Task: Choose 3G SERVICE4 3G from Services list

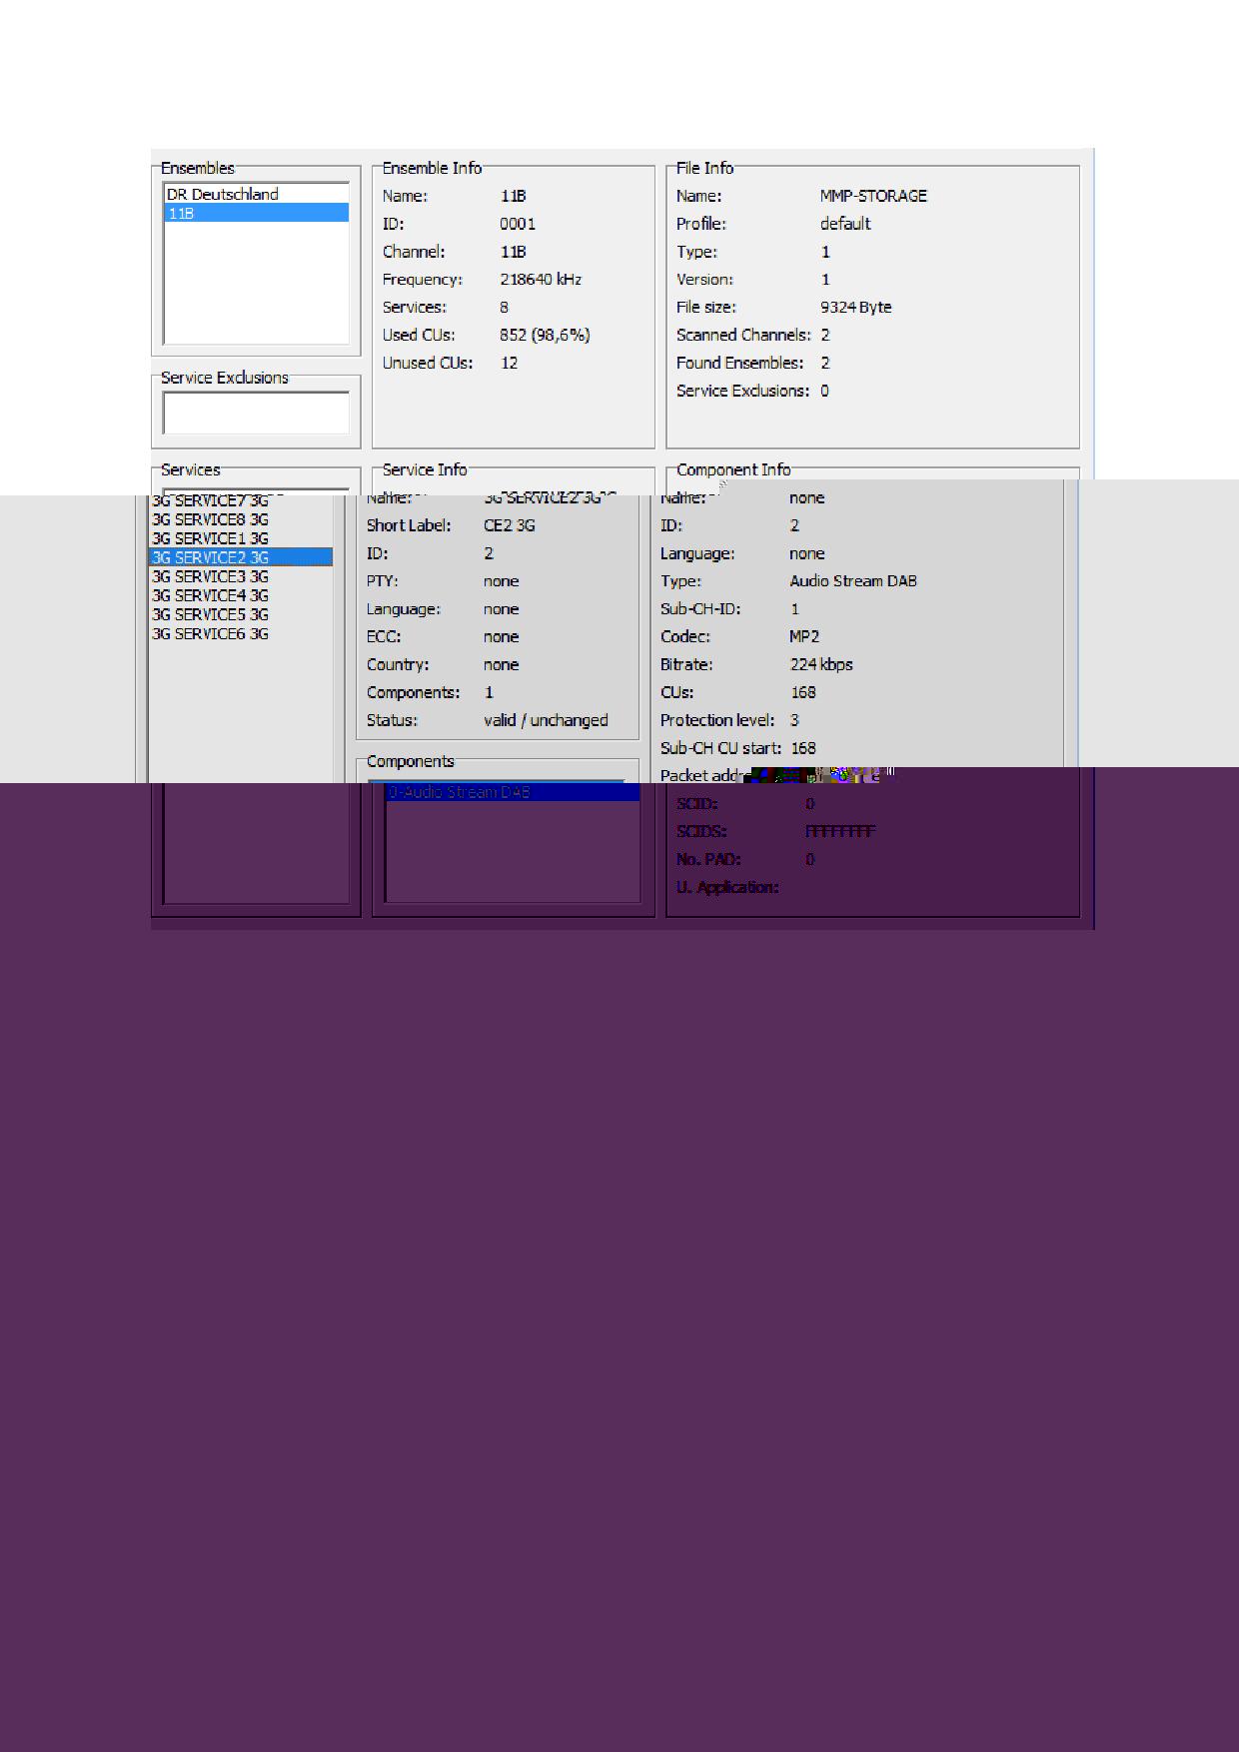Action: 211,595
